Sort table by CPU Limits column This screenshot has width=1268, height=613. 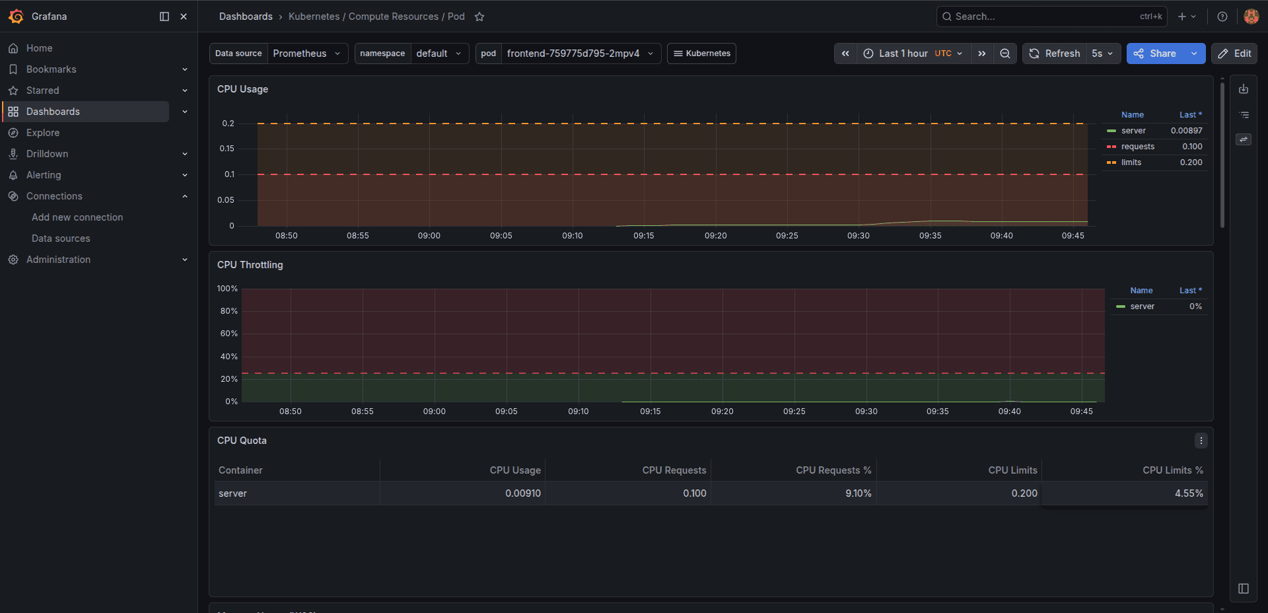tap(1013, 470)
